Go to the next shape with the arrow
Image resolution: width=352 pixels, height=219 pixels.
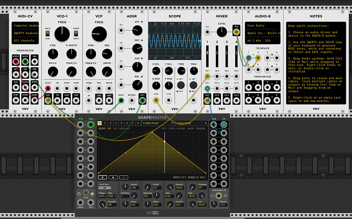(206, 123)
